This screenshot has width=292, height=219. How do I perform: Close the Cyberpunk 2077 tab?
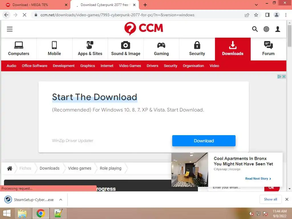pos(134,5)
